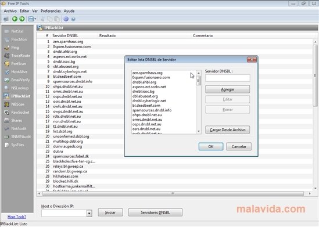The width and height of the screenshot is (319, 227).
Task: Open the Preferencias menu
Action: click(51, 11)
